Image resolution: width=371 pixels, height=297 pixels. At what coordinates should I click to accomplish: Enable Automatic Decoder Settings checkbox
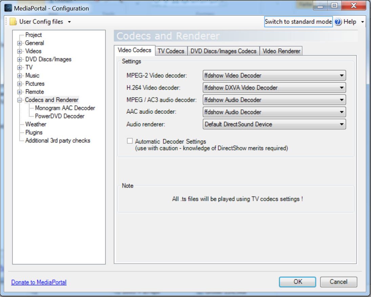(x=130, y=141)
